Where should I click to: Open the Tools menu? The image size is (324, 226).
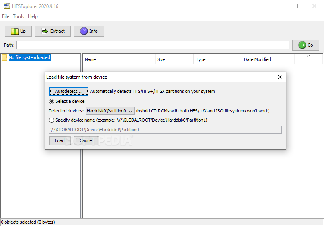pos(18,16)
